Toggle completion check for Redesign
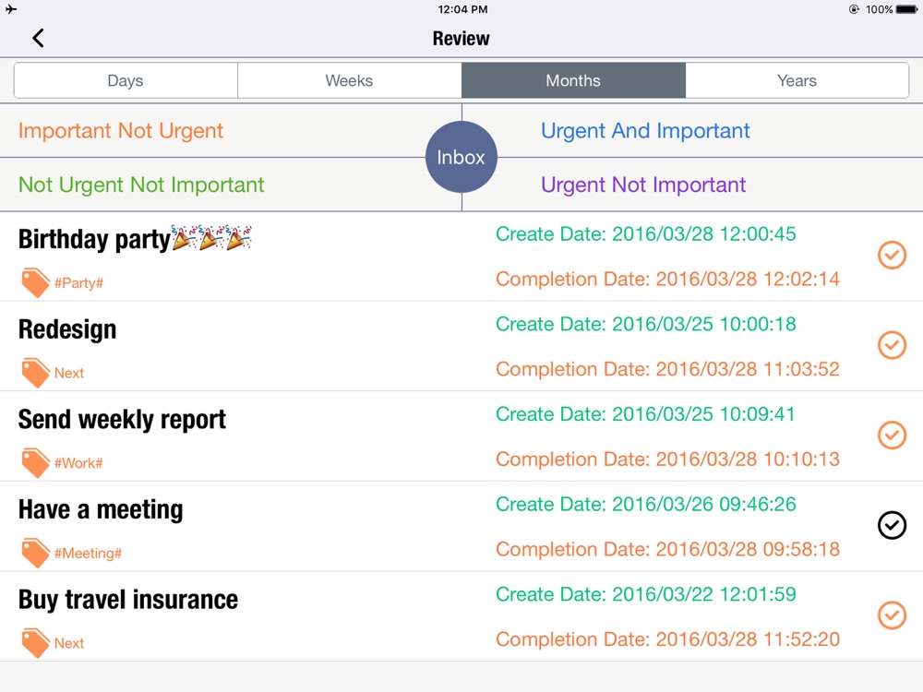This screenshot has width=923, height=692. (x=892, y=345)
